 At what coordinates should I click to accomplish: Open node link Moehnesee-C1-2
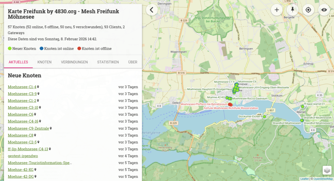pyautogui.click(x=22, y=101)
